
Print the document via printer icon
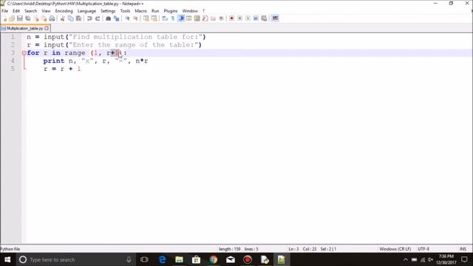[x=52, y=18]
